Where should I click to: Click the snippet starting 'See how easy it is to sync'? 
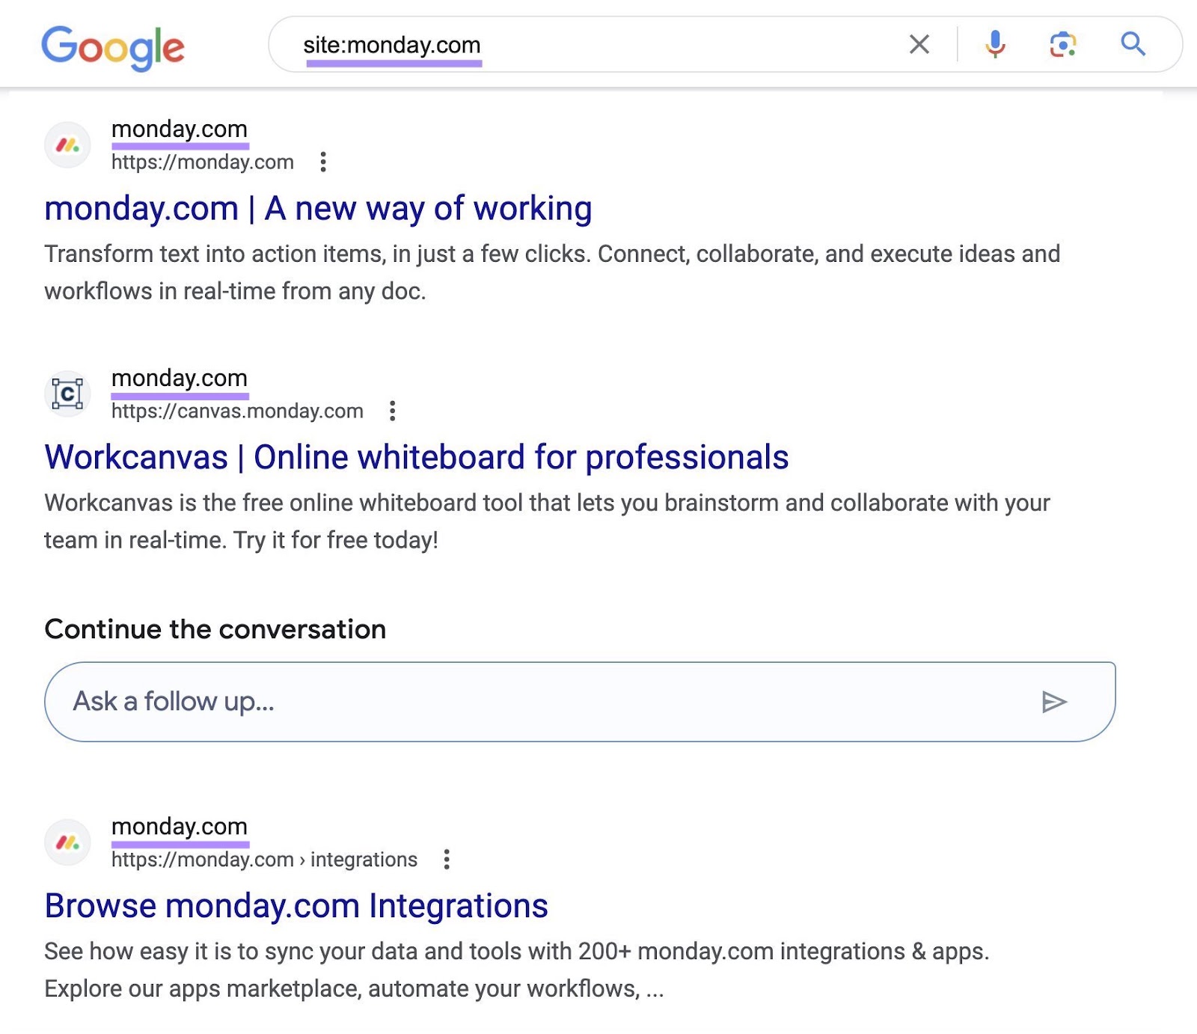517,970
